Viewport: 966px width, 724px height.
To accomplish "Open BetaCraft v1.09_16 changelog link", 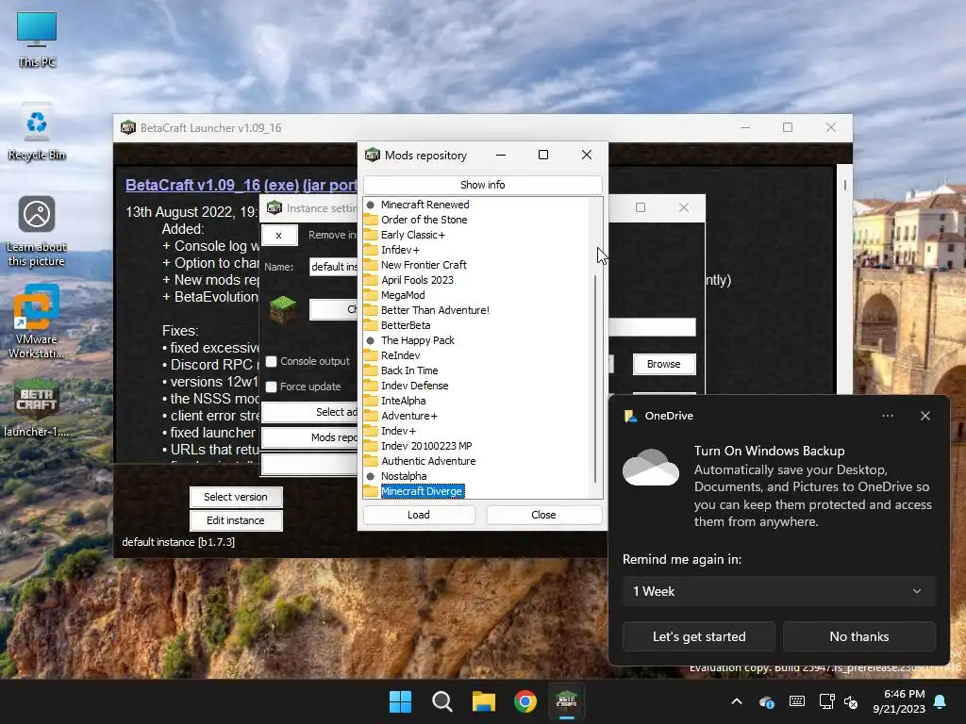I will 241,186.
